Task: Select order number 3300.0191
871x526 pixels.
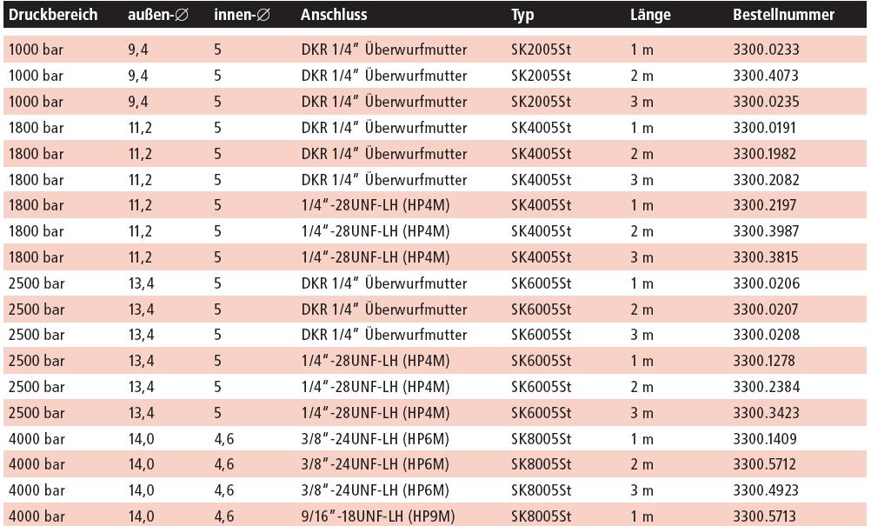Action: [765, 128]
